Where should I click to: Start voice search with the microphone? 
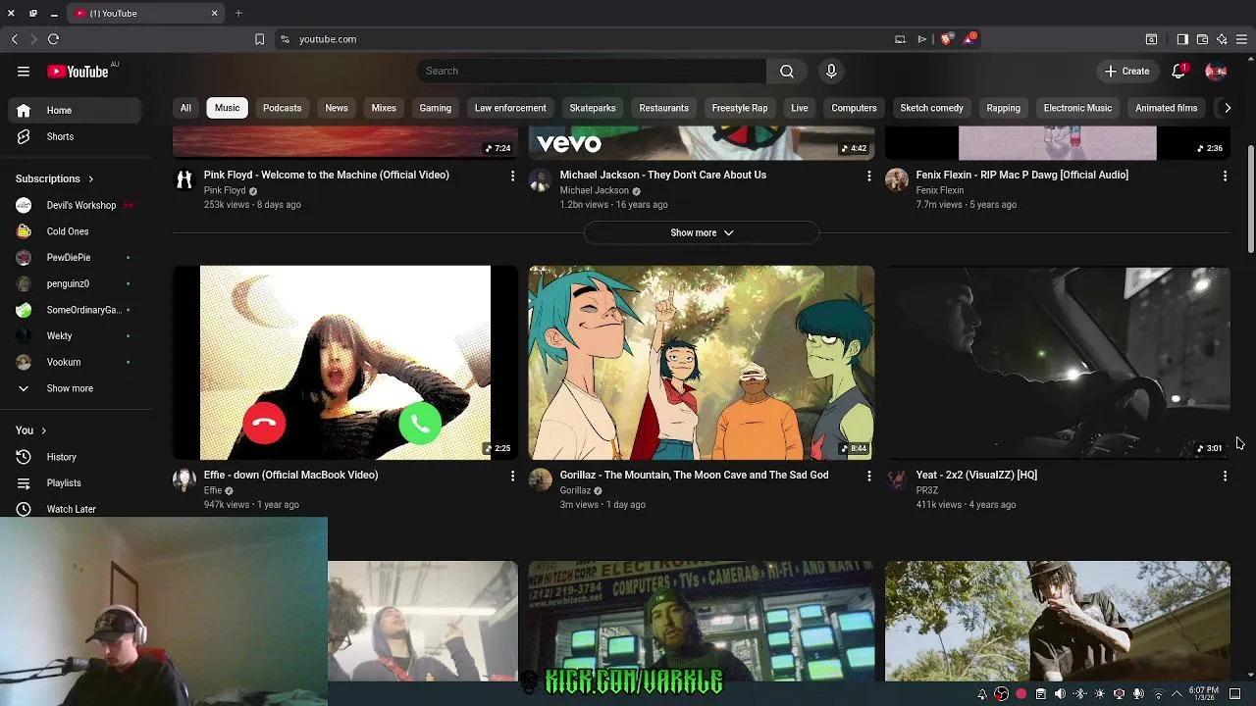[831, 71]
